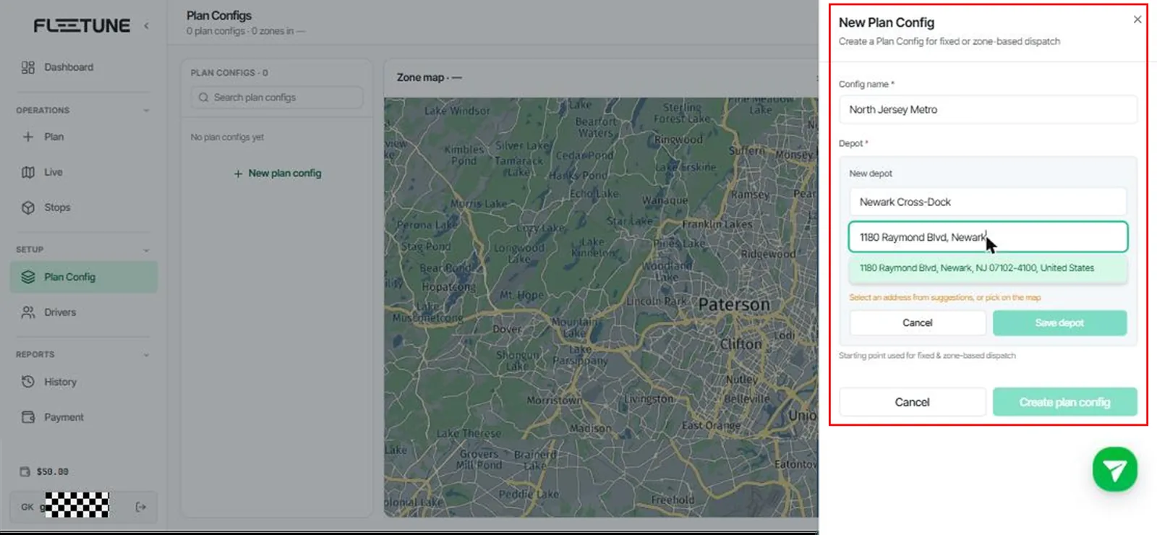
Task: Click the Config name input field
Action: (x=988, y=110)
